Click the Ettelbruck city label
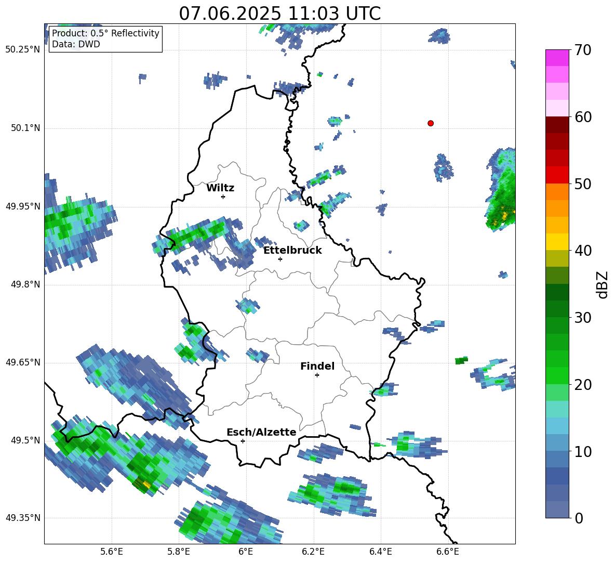This screenshot has height=562, width=615. (292, 251)
